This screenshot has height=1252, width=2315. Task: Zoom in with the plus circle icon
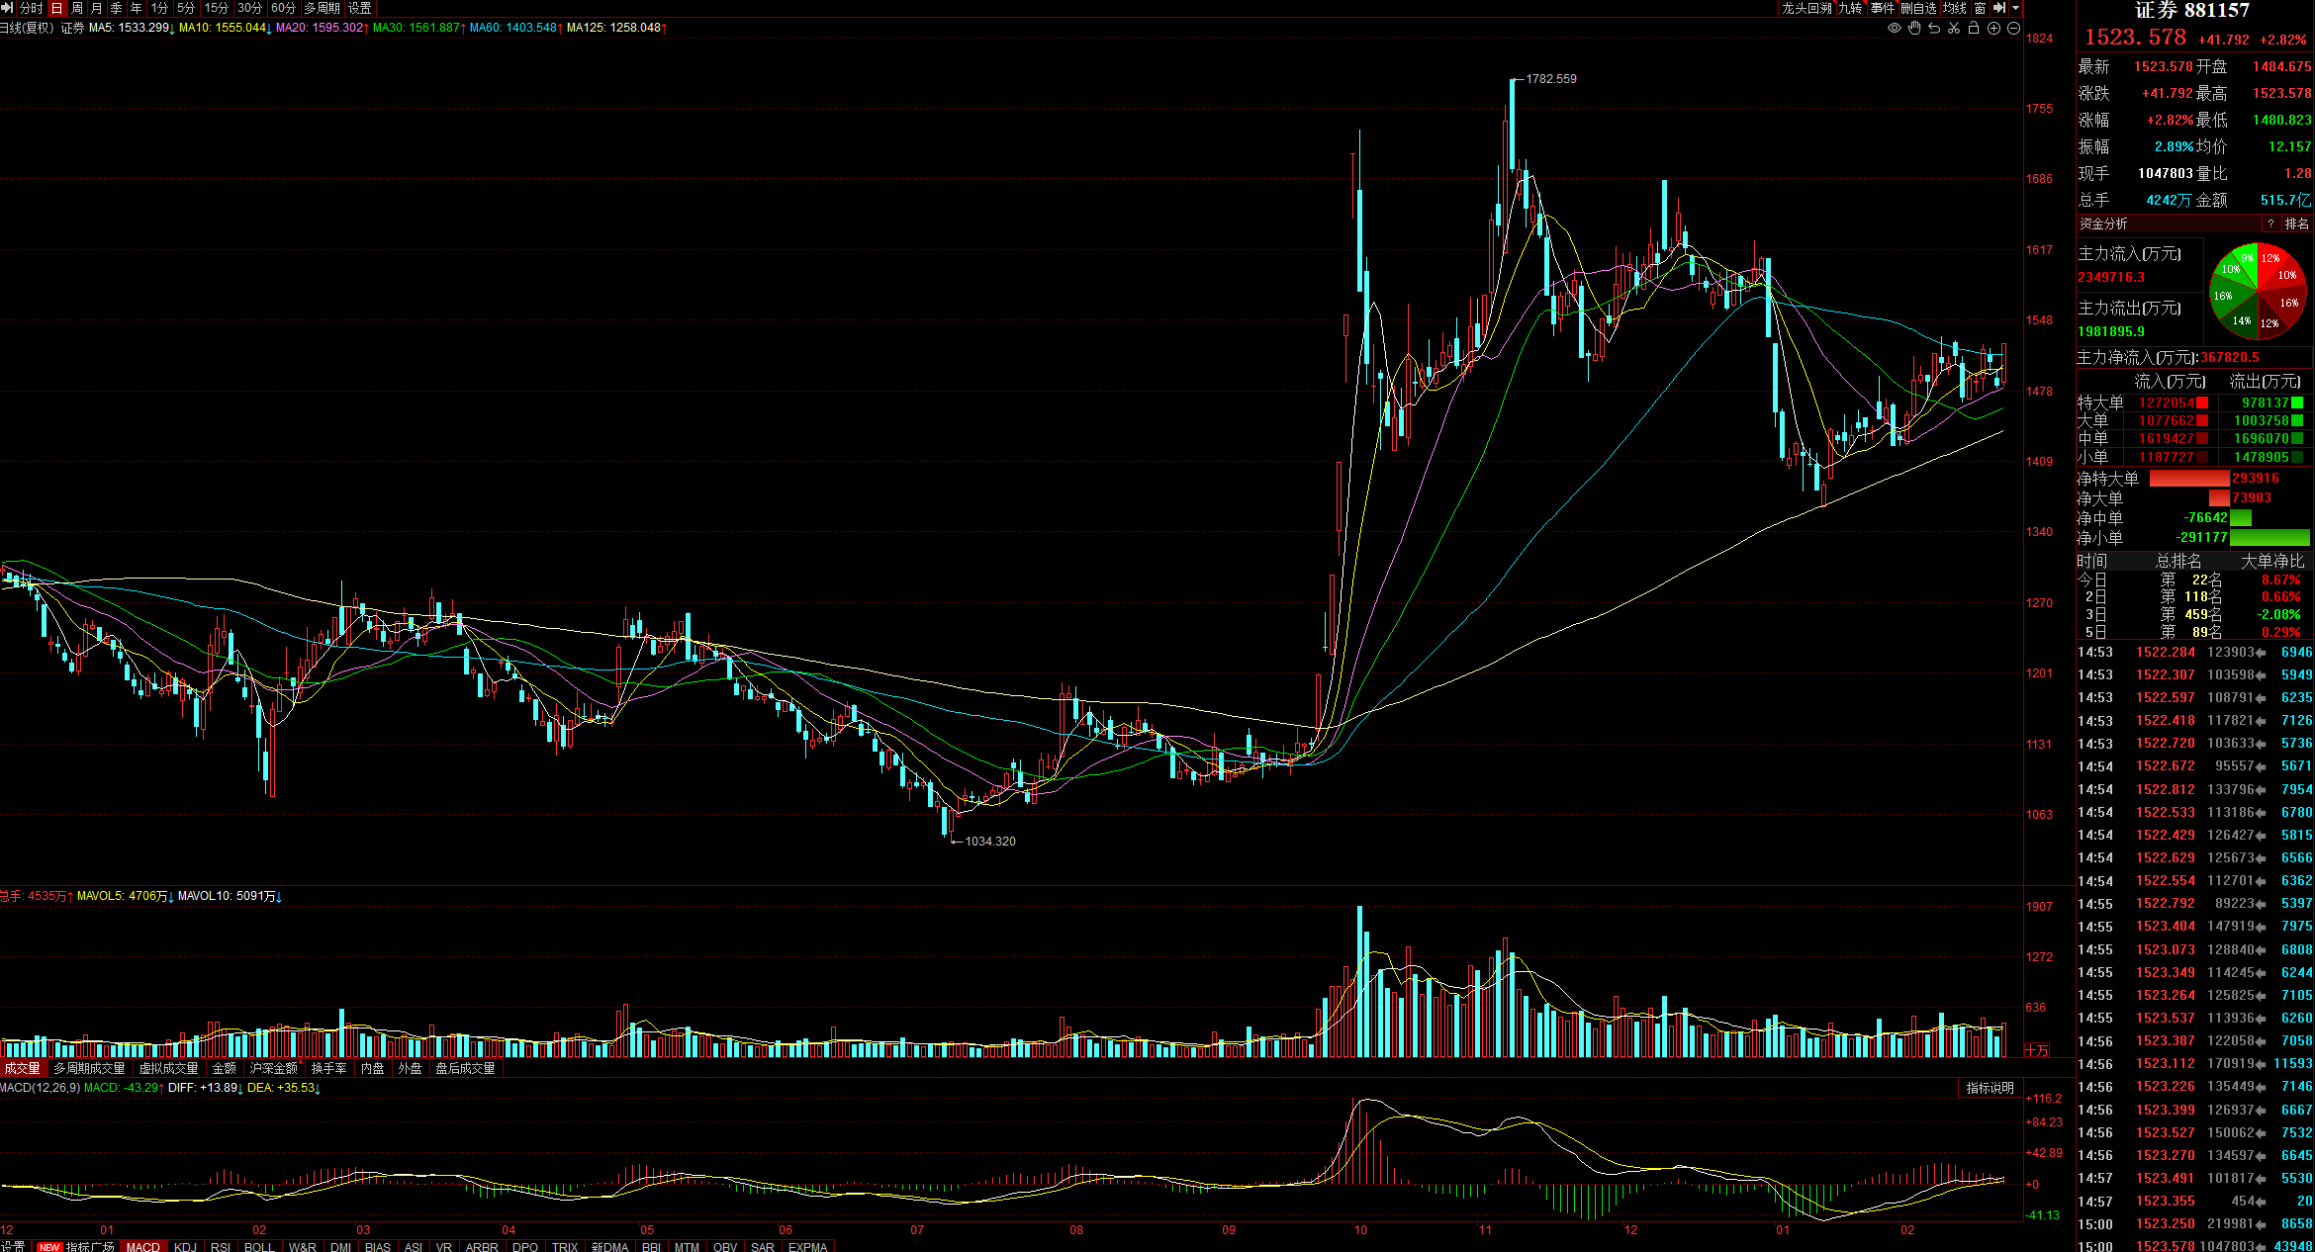[1994, 28]
